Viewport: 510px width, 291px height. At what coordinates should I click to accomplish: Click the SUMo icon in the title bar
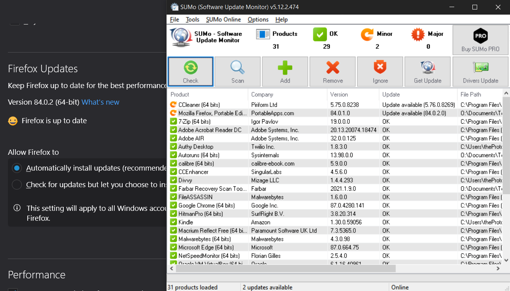(174, 7)
